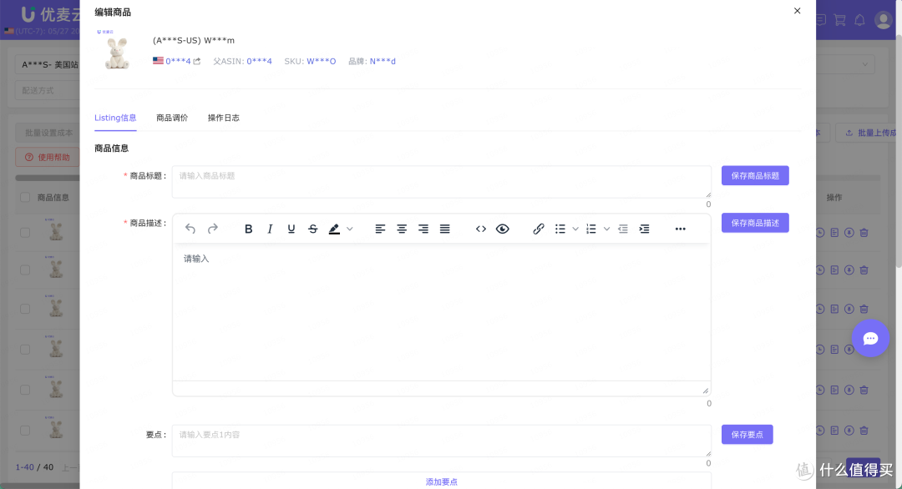Open shopping cart icon in header
Screen dimensions: 902x489
coord(840,20)
